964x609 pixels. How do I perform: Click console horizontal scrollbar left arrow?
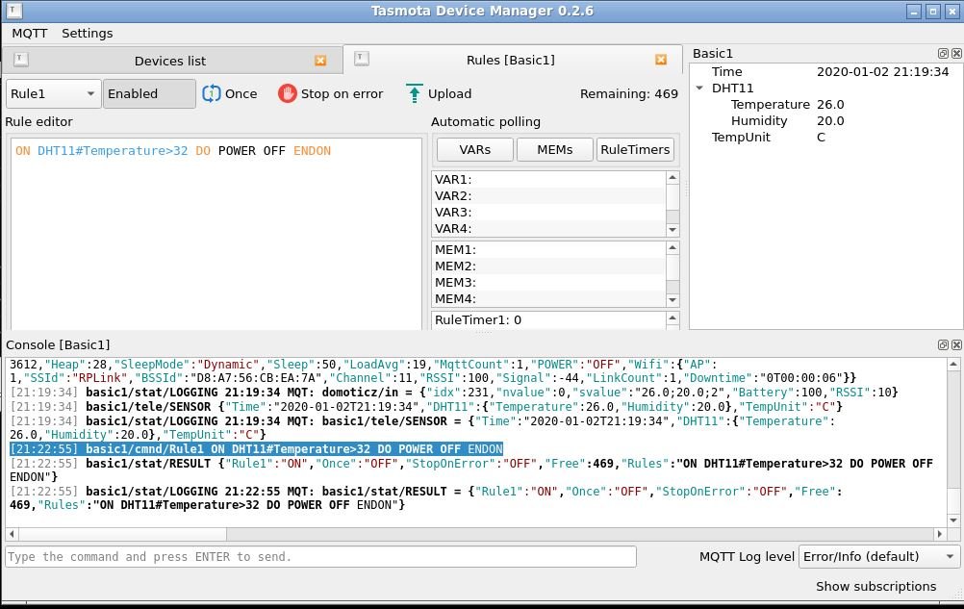12,534
